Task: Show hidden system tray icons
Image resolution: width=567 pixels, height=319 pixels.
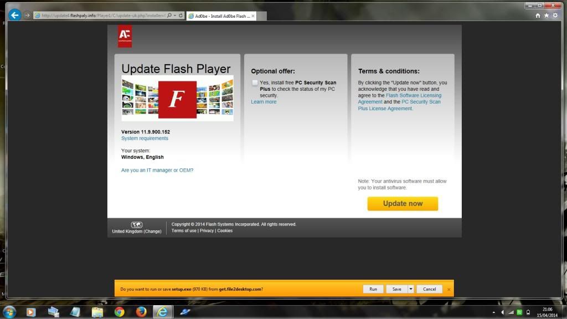Action: (x=493, y=312)
